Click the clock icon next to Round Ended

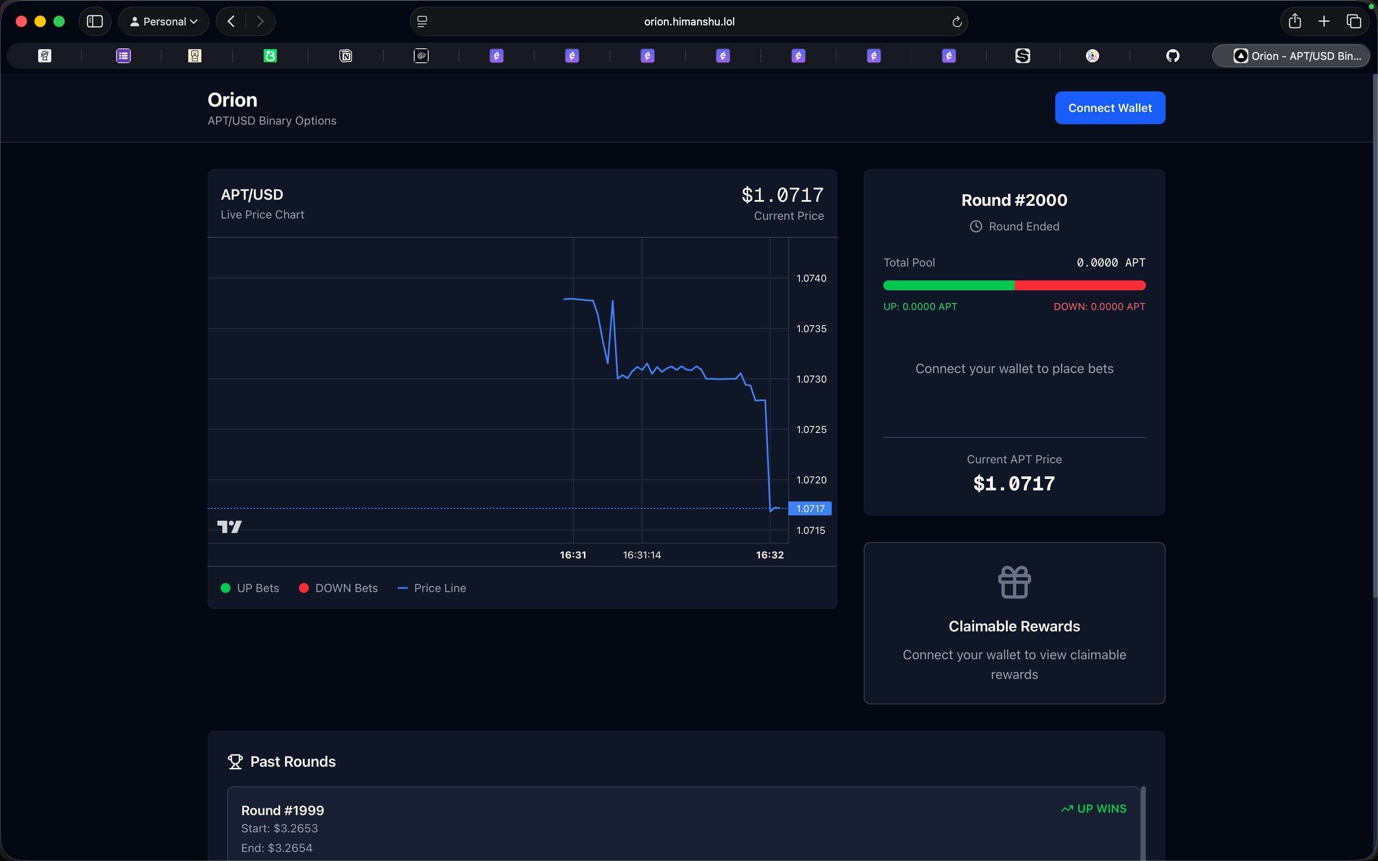click(x=975, y=227)
